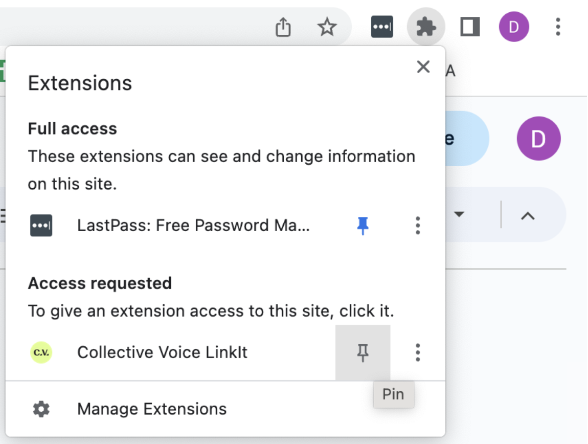The height and width of the screenshot is (444, 588).
Task: Open the pinned LastPass icon in the toolbar
Action: coord(381,27)
